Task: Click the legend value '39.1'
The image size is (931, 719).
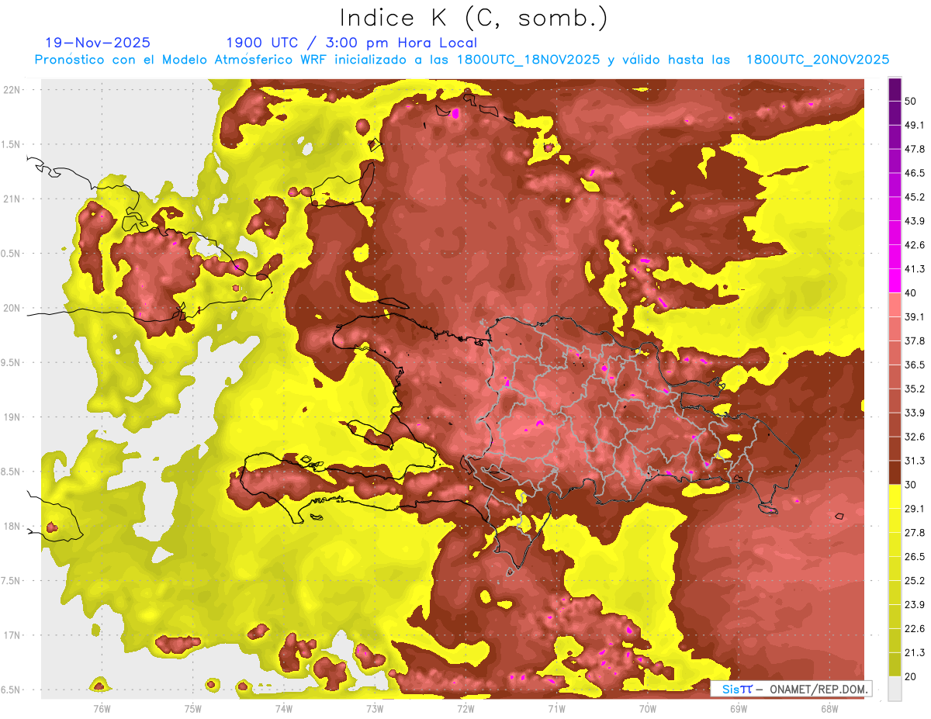Action: coord(914,317)
